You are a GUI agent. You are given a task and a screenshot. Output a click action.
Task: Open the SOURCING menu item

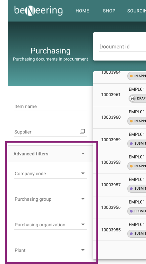pos(137,11)
